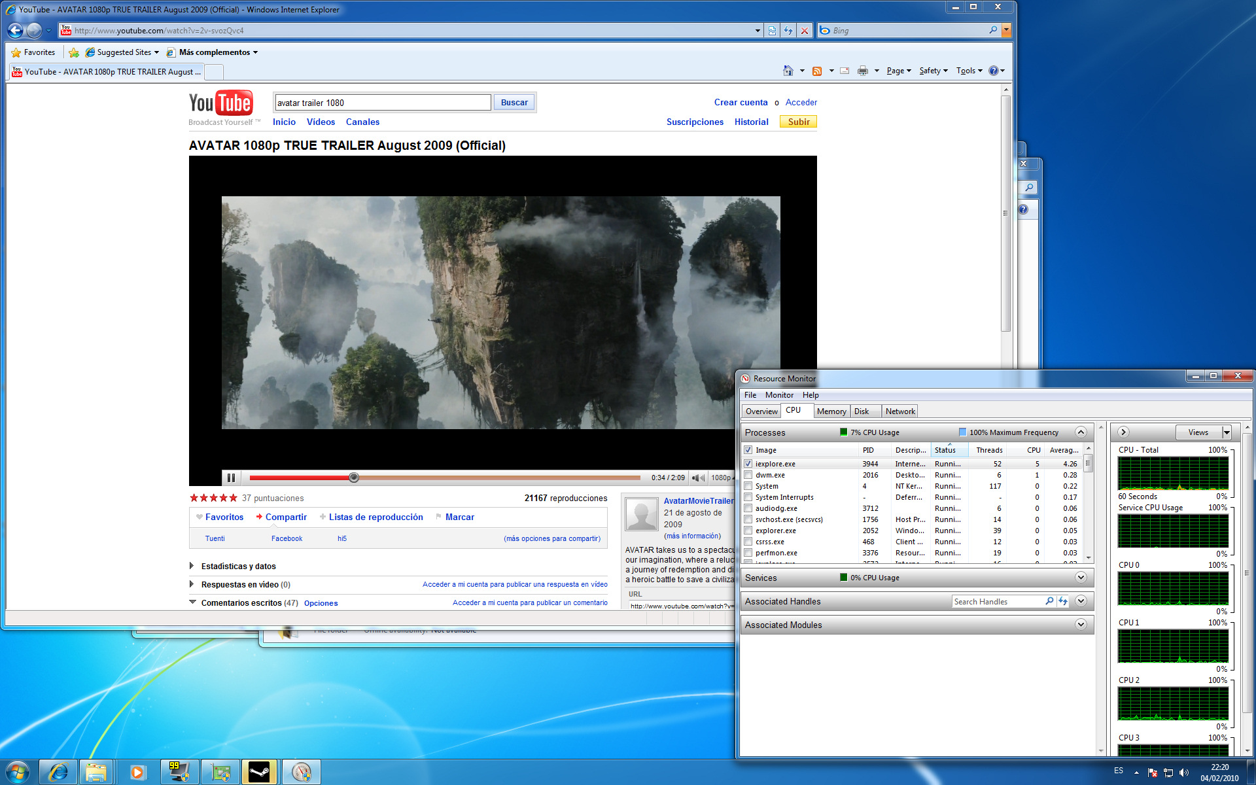Click the video volume speaker icon
The height and width of the screenshot is (785, 1256).
697,478
